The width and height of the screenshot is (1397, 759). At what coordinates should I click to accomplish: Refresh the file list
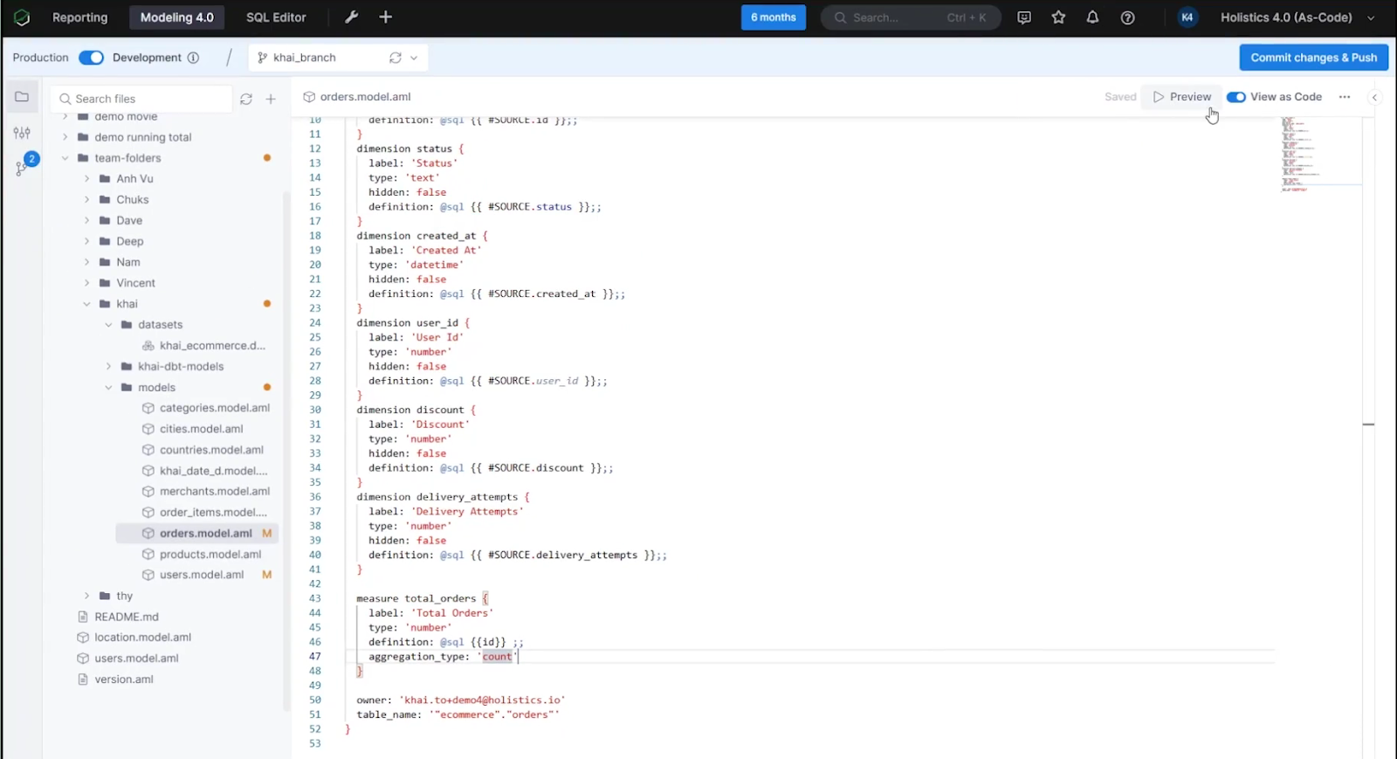pyautogui.click(x=246, y=99)
